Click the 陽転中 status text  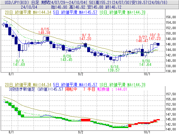pyautogui.click(x=71, y=89)
